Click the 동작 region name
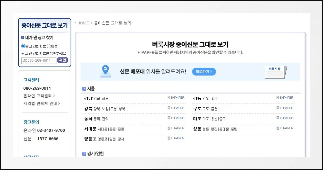Screen dimensions: 323x170 88,119
